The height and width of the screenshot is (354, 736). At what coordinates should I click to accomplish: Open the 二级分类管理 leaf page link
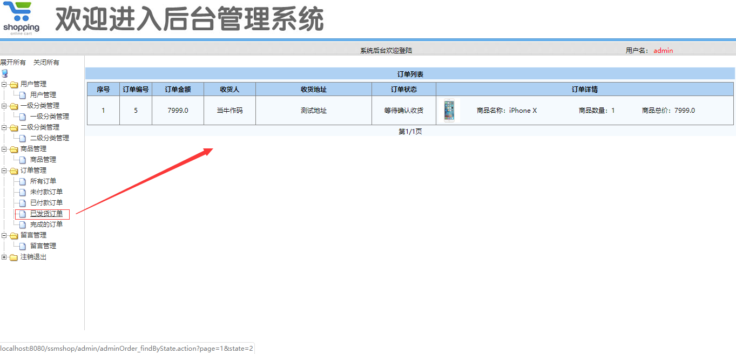pyautogui.click(x=50, y=138)
